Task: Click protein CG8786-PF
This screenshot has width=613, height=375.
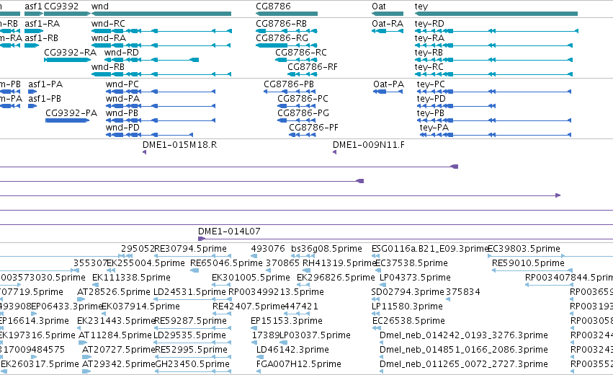Action: pos(313,128)
